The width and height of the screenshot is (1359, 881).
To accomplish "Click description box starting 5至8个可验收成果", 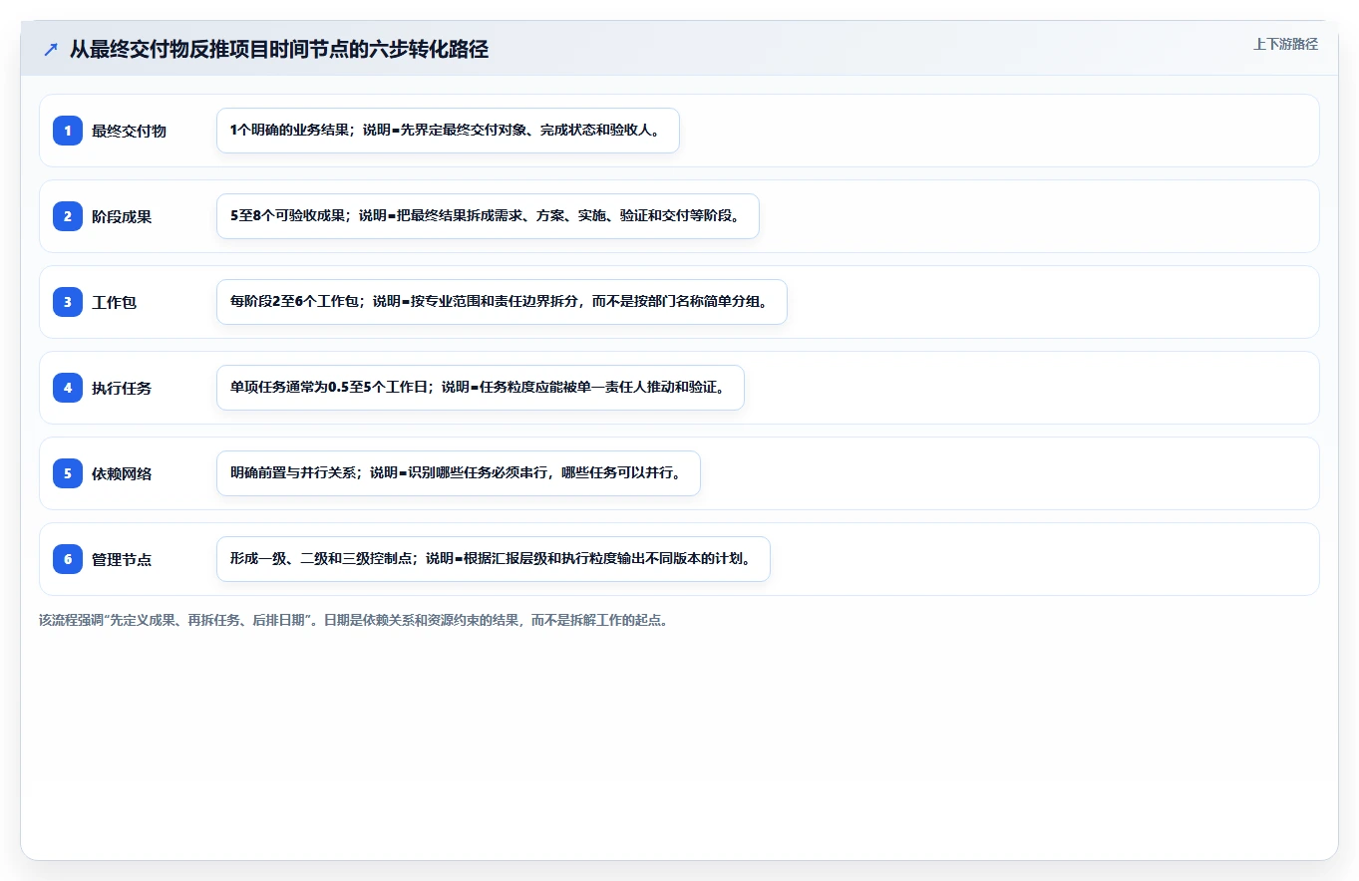I will click(488, 216).
